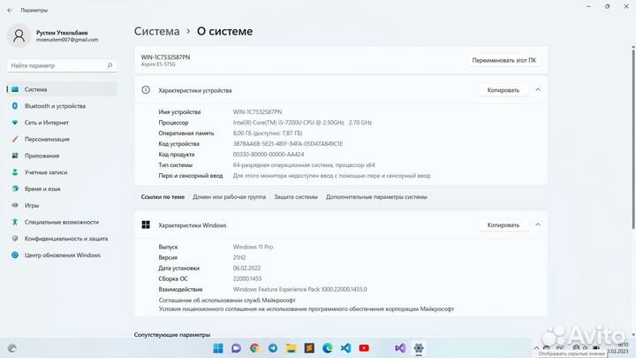The image size is (636, 358).
Task: Click the Bluetooth sidebar icon
Action: pos(15,106)
